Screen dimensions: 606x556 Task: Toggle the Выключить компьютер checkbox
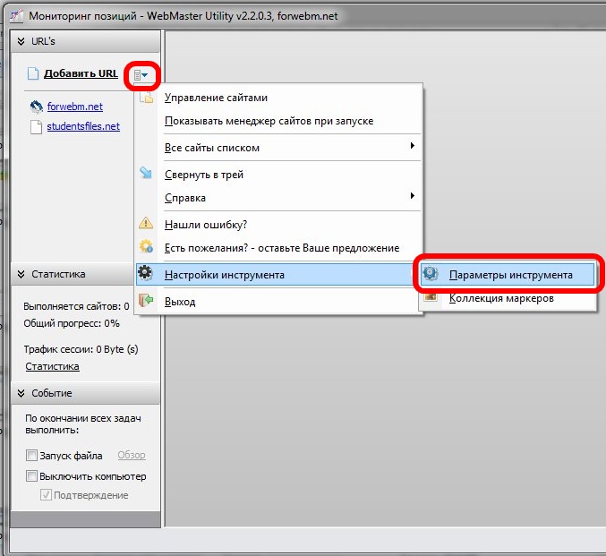tap(32, 476)
